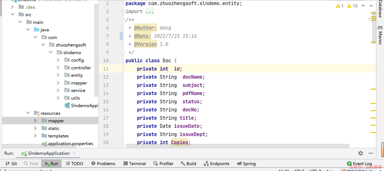Expand the config package

tap(58, 60)
